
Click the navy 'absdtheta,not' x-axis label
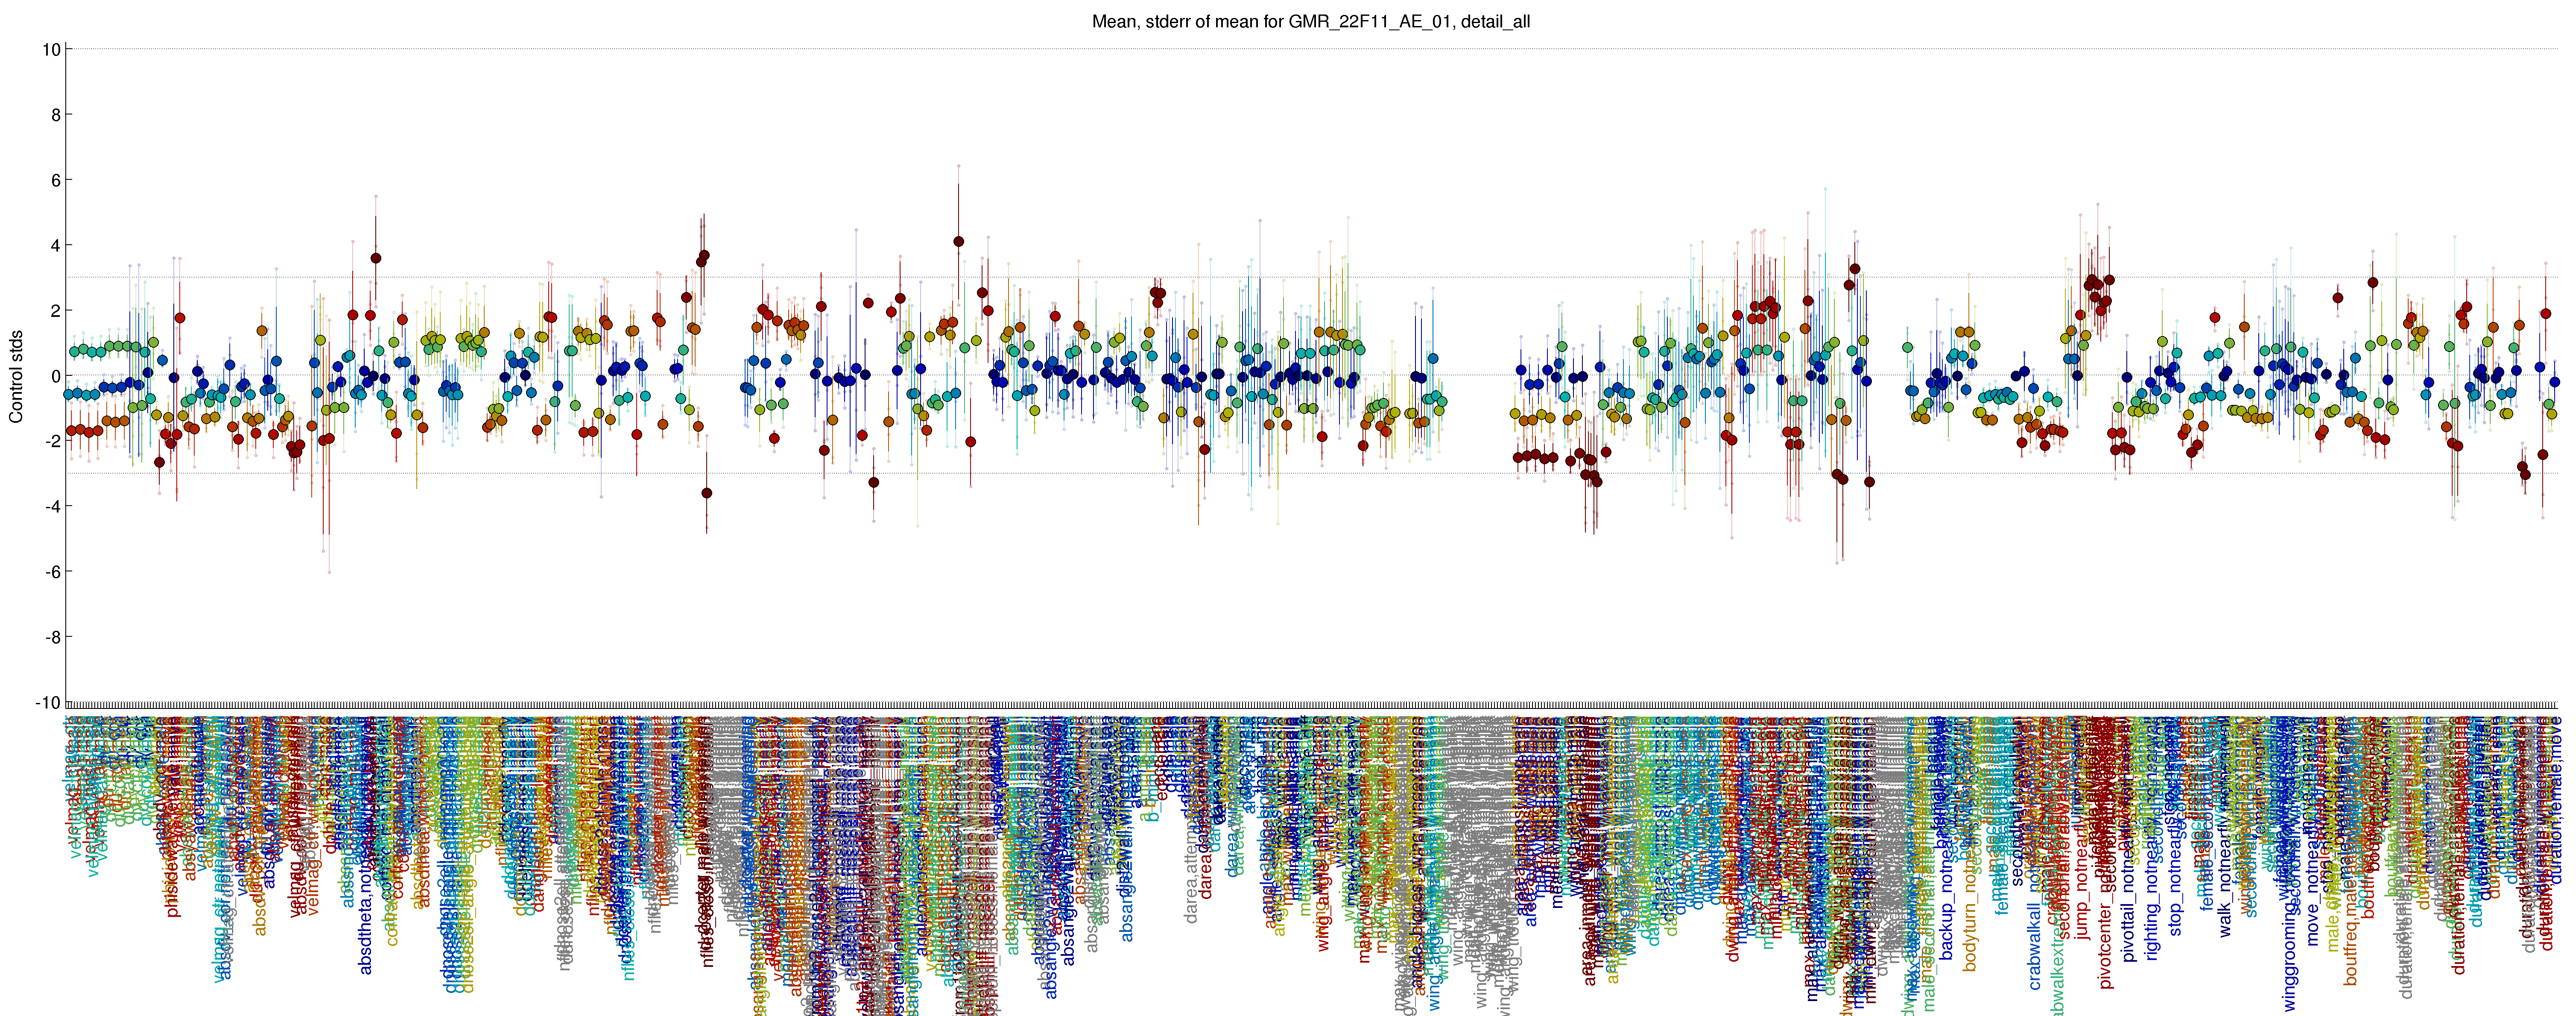pos(365,922)
